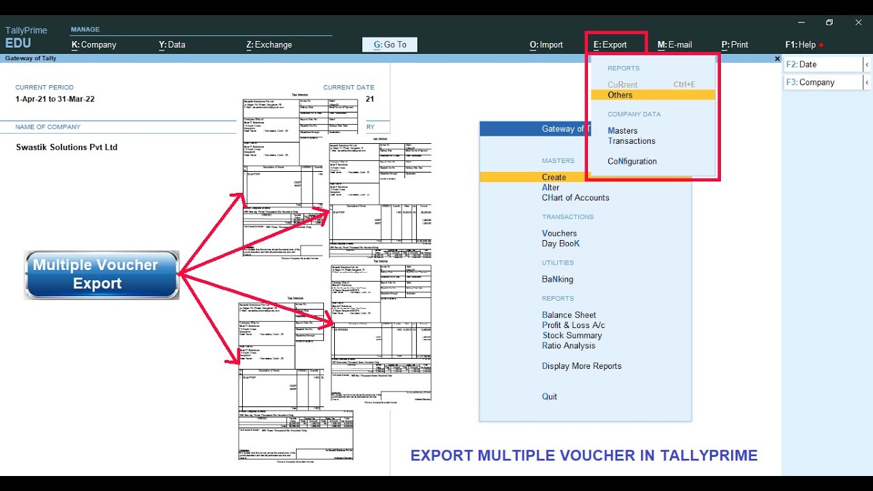Screen dimensions: 873x491
Task: Open Chart of Accounts
Action: 576,198
